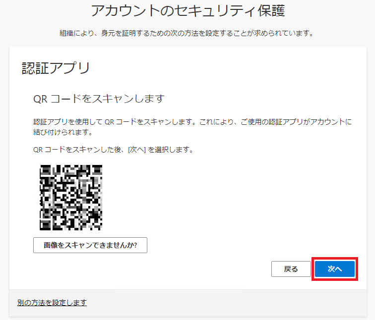Click the paragraph beginning 認証アプリを使用して QR コード
Image resolution: width=375 pixels, height=320 pixels.
(192, 127)
